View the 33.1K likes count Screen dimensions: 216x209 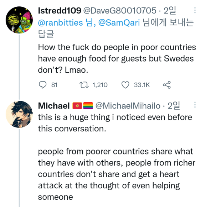(142, 85)
